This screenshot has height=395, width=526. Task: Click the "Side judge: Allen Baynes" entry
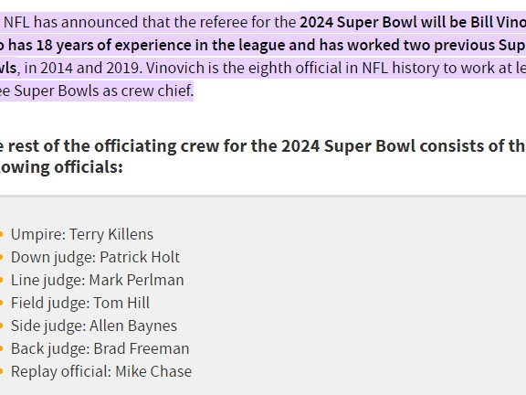94,326
